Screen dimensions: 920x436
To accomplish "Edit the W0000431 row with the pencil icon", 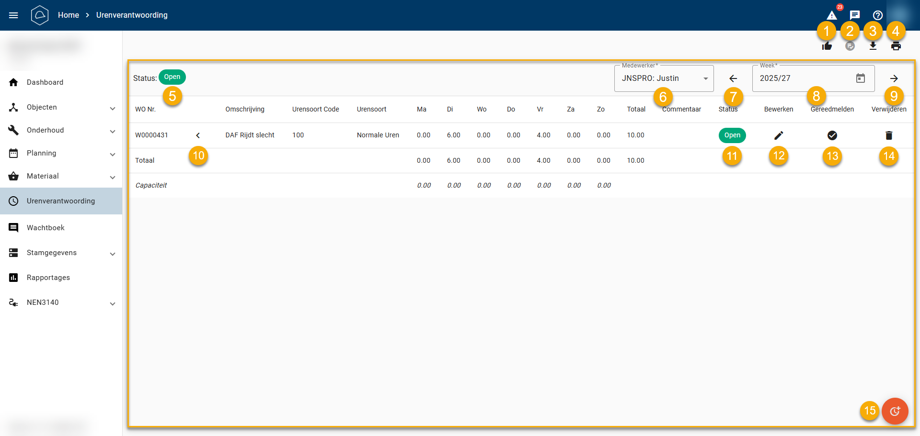I will tap(779, 135).
